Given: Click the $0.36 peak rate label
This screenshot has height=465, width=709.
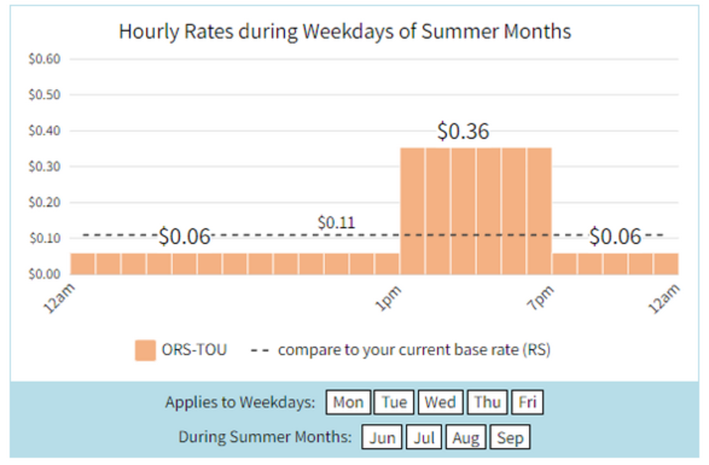Looking at the screenshot, I should click(x=463, y=131).
